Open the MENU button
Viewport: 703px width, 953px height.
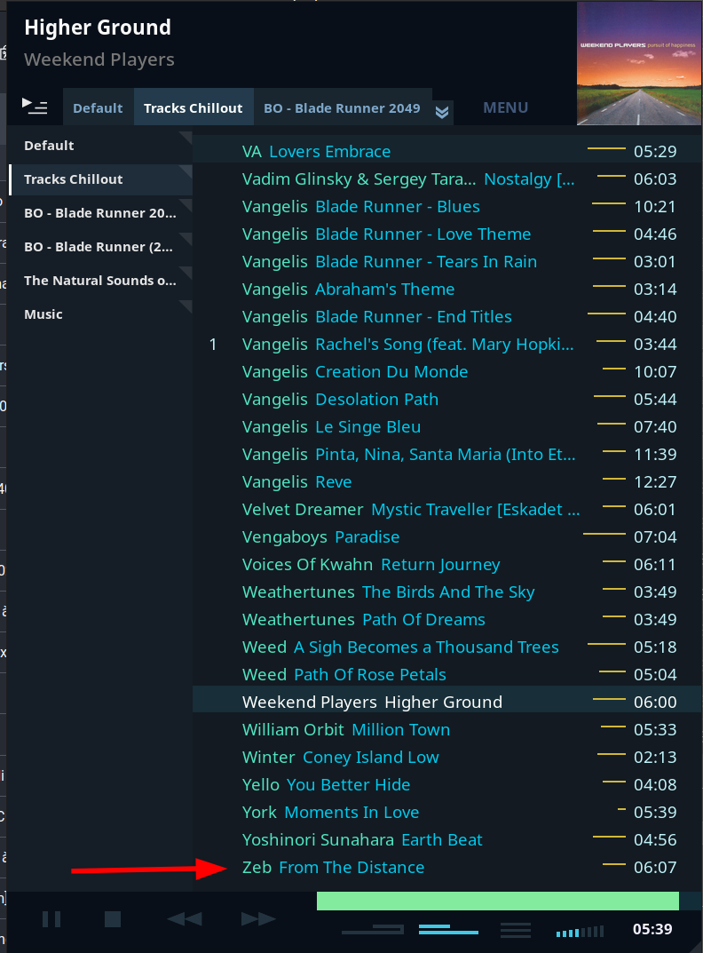tap(506, 107)
